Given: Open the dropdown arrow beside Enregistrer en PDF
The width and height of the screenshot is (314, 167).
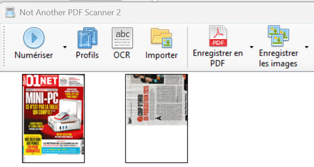Looking at the screenshot, I should click(x=251, y=47).
